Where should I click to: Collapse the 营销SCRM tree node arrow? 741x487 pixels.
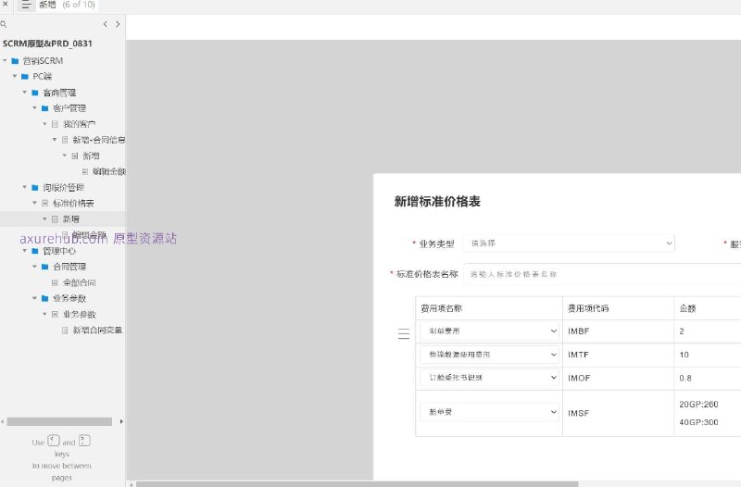click(x=5, y=60)
